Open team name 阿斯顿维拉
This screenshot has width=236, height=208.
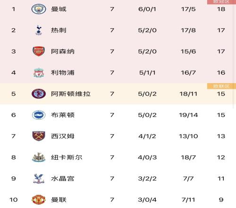(x=71, y=94)
